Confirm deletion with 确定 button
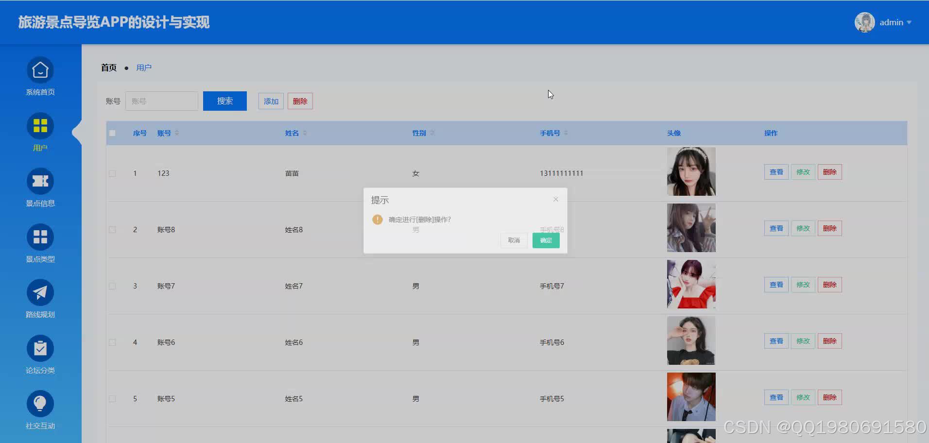The width and height of the screenshot is (929, 443). coord(546,240)
